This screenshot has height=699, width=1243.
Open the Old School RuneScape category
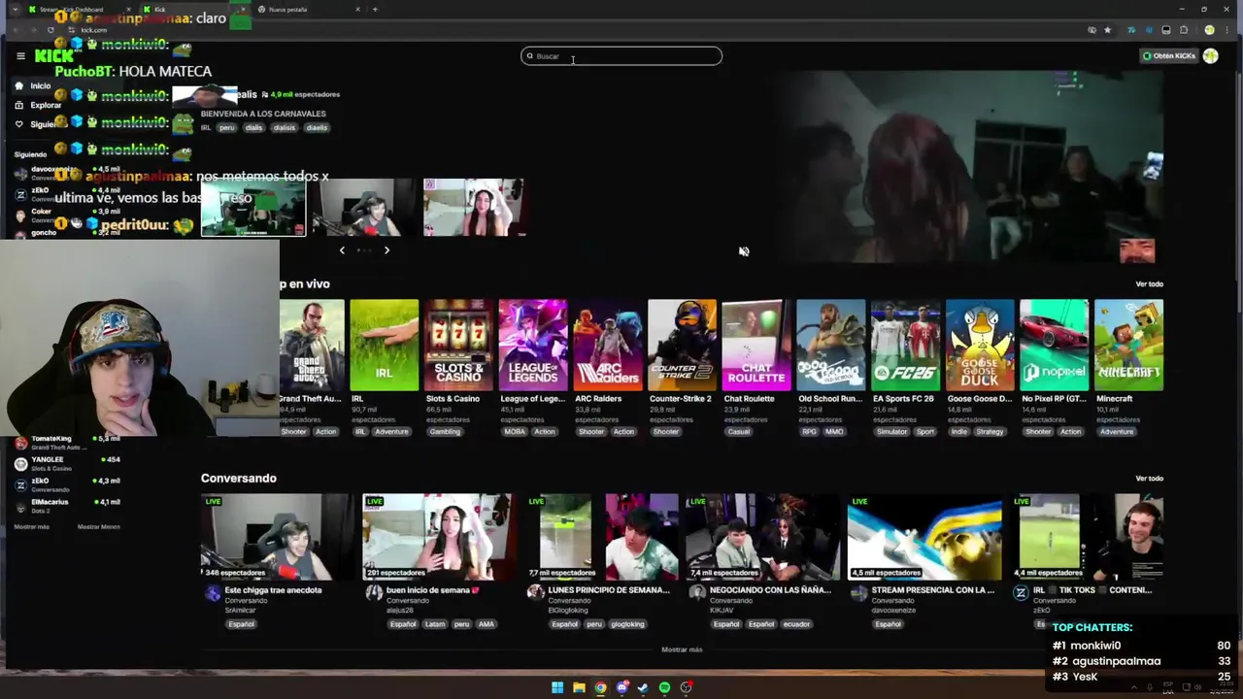[830, 345]
